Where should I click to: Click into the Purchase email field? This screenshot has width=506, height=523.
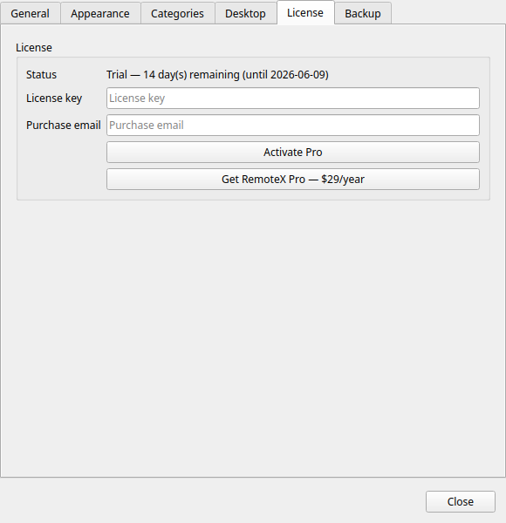point(293,125)
